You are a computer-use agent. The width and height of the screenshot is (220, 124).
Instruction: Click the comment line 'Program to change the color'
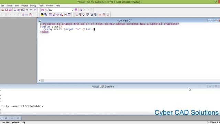tap(110, 24)
